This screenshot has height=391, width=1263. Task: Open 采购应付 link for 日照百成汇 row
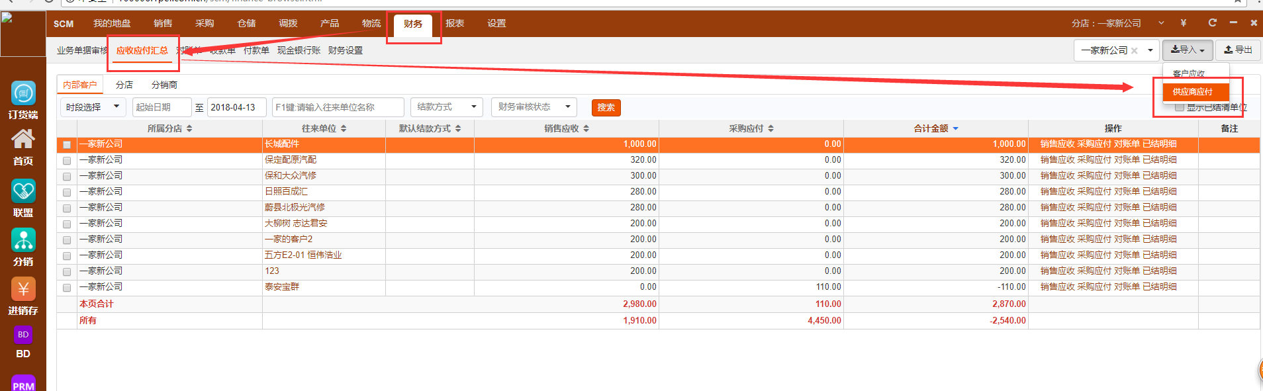[x=1094, y=192]
